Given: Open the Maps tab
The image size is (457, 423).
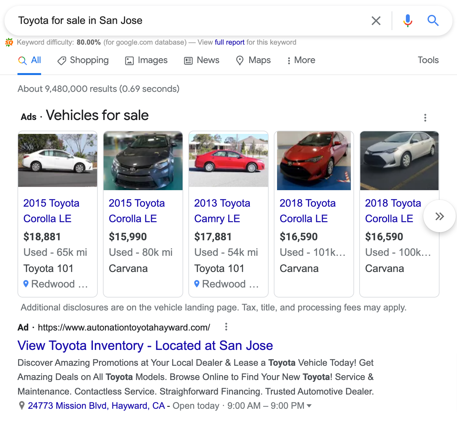Looking at the screenshot, I should coord(253,60).
